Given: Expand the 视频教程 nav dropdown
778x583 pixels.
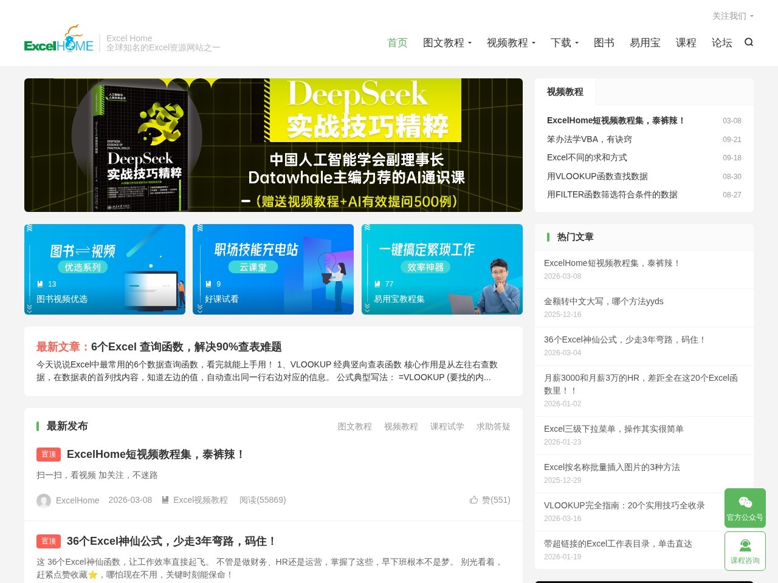Looking at the screenshot, I should [511, 43].
